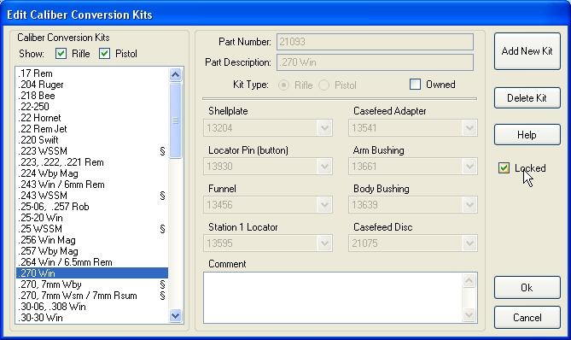Click the Comment box scroll down arrow

point(469,315)
